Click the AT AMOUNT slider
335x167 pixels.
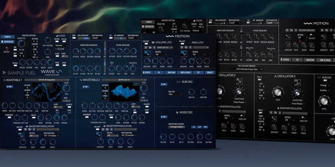120,38
